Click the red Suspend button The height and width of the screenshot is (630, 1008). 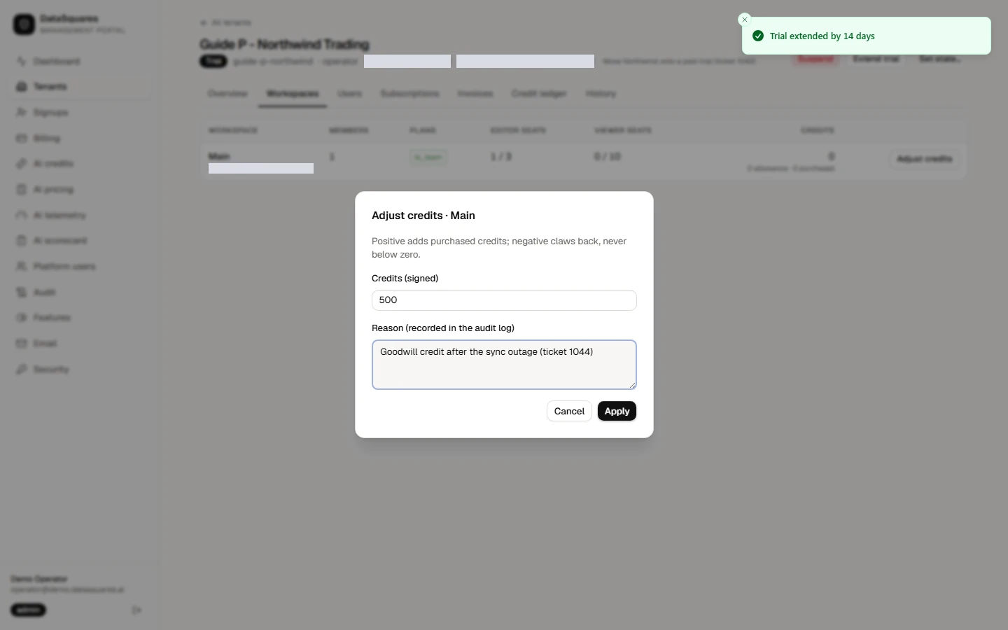pos(816,59)
